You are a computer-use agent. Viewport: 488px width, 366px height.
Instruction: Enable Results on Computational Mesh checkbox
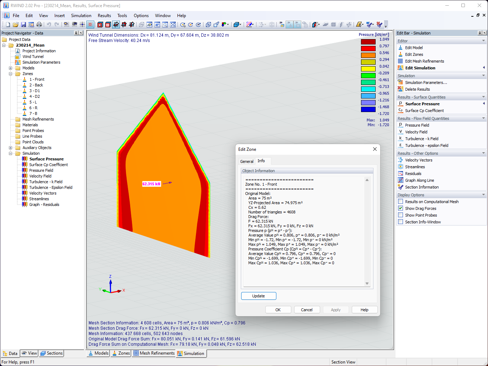[401, 202]
